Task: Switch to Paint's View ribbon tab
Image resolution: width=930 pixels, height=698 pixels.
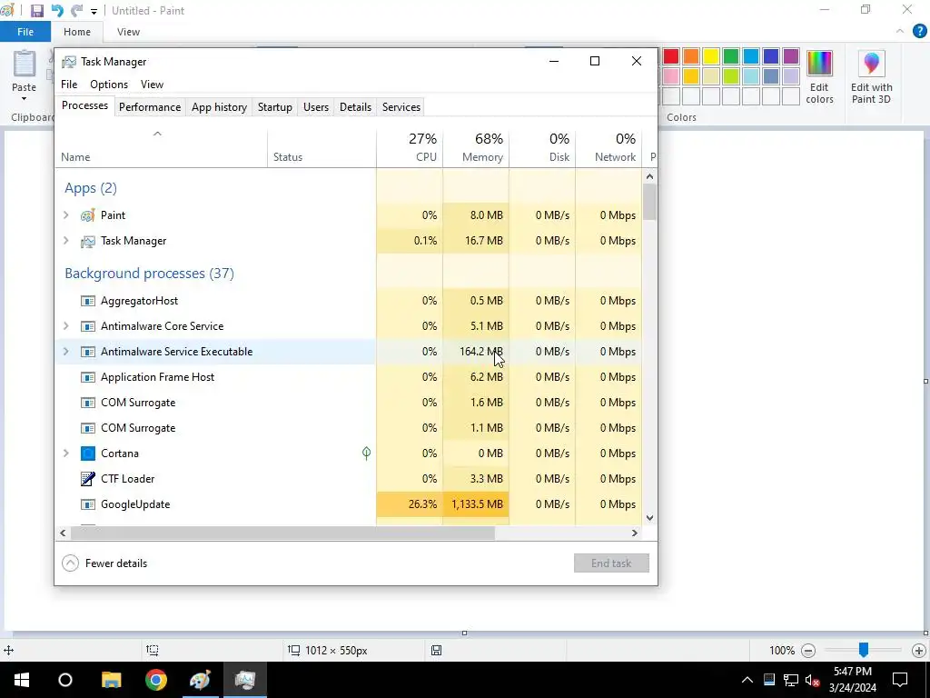Action: [x=128, y=32]
